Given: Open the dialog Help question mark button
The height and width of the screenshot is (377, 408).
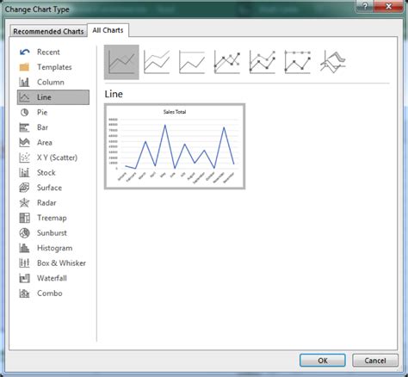Looking at the screenshot, I should (x=365, y=6).
